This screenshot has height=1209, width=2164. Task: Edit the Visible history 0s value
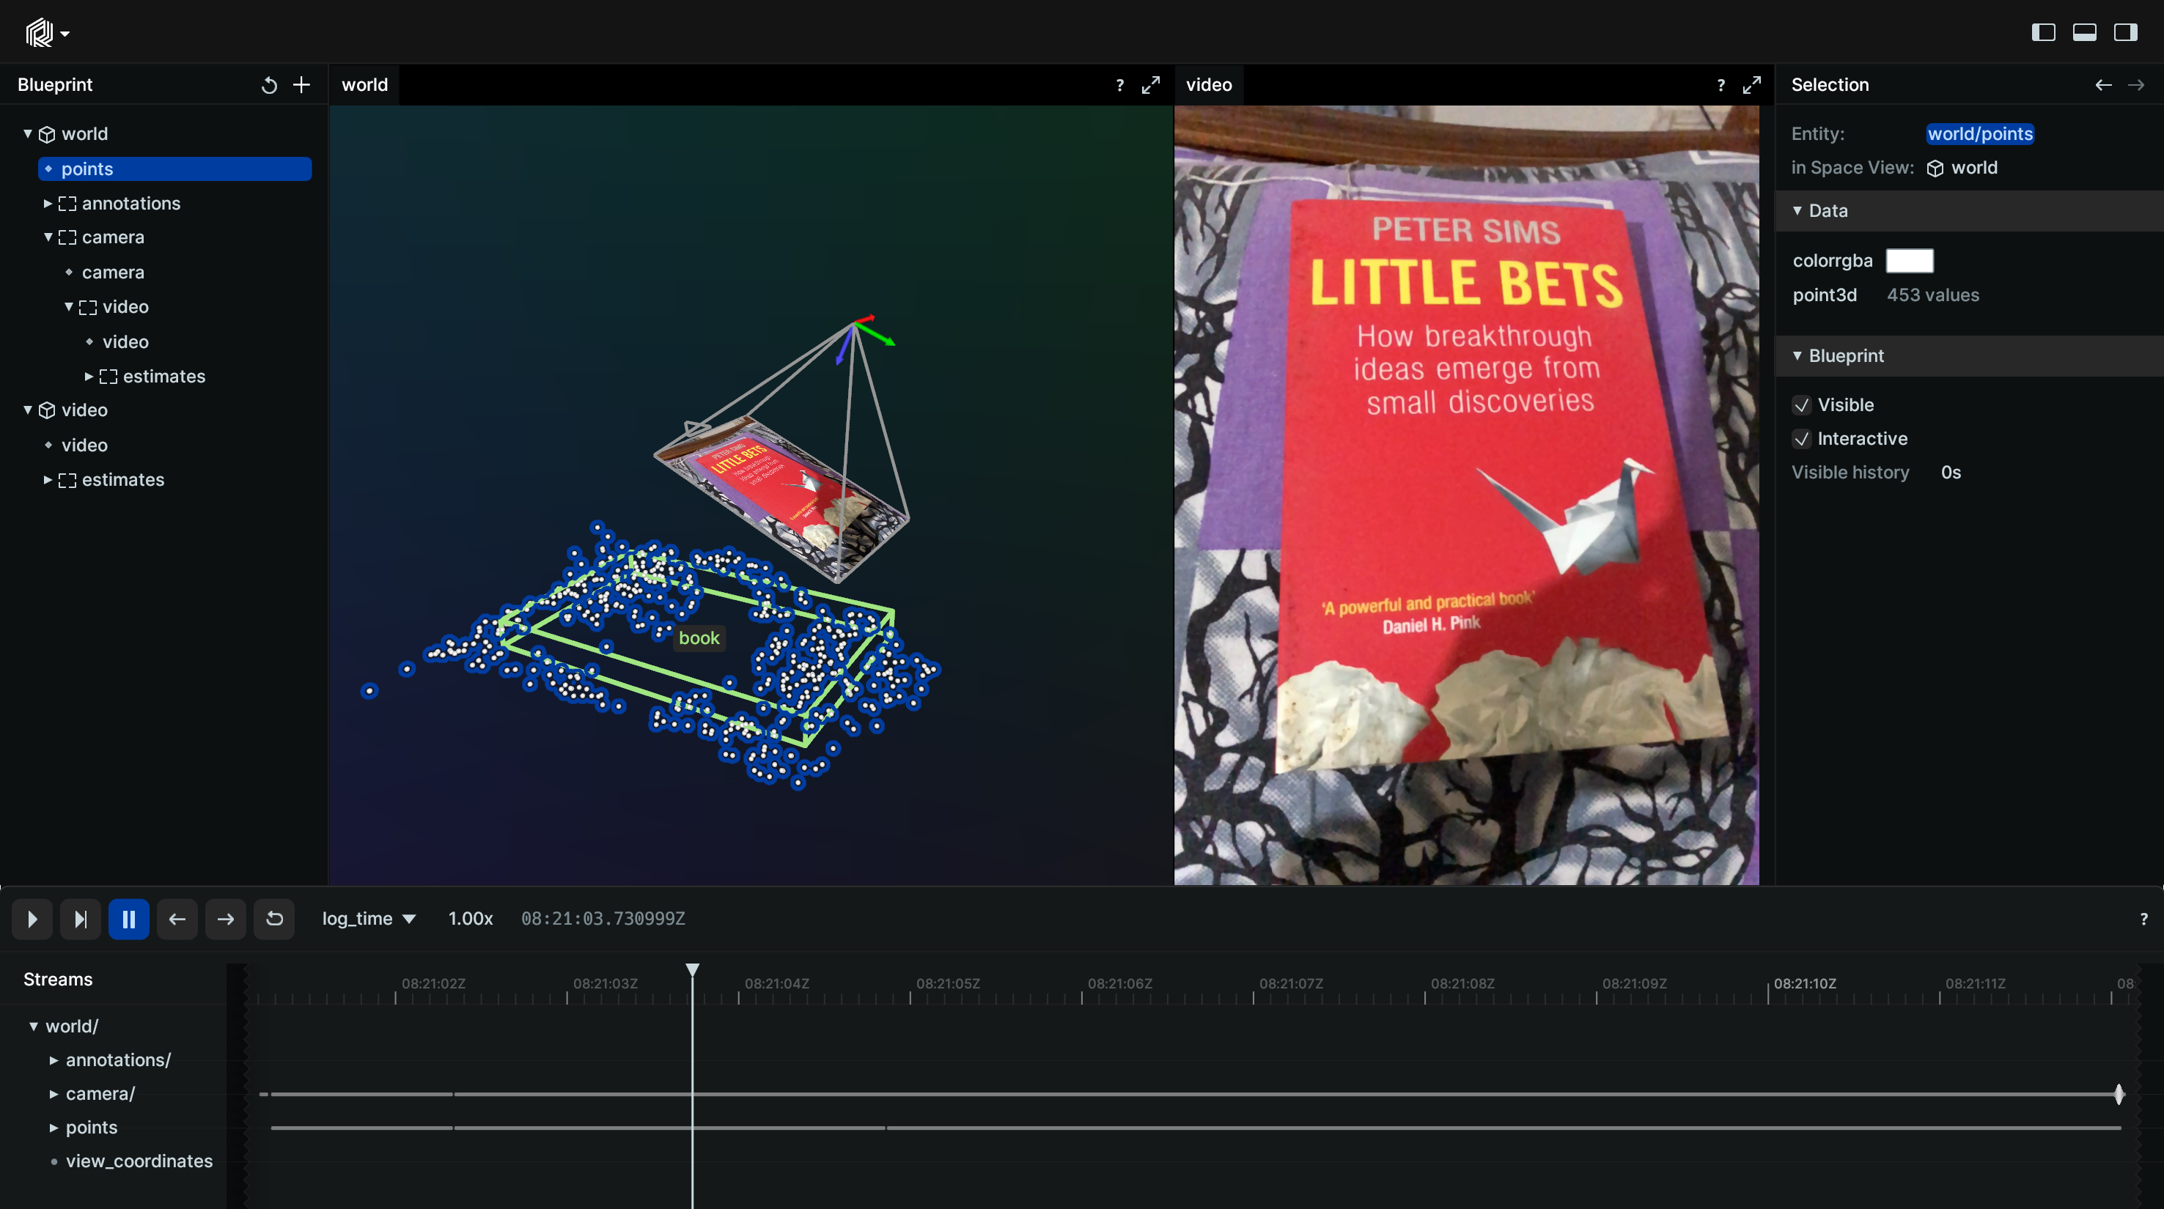(1951, 473)
